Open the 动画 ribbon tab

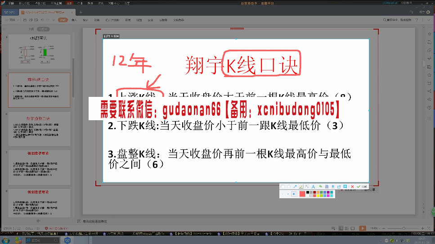97,20
